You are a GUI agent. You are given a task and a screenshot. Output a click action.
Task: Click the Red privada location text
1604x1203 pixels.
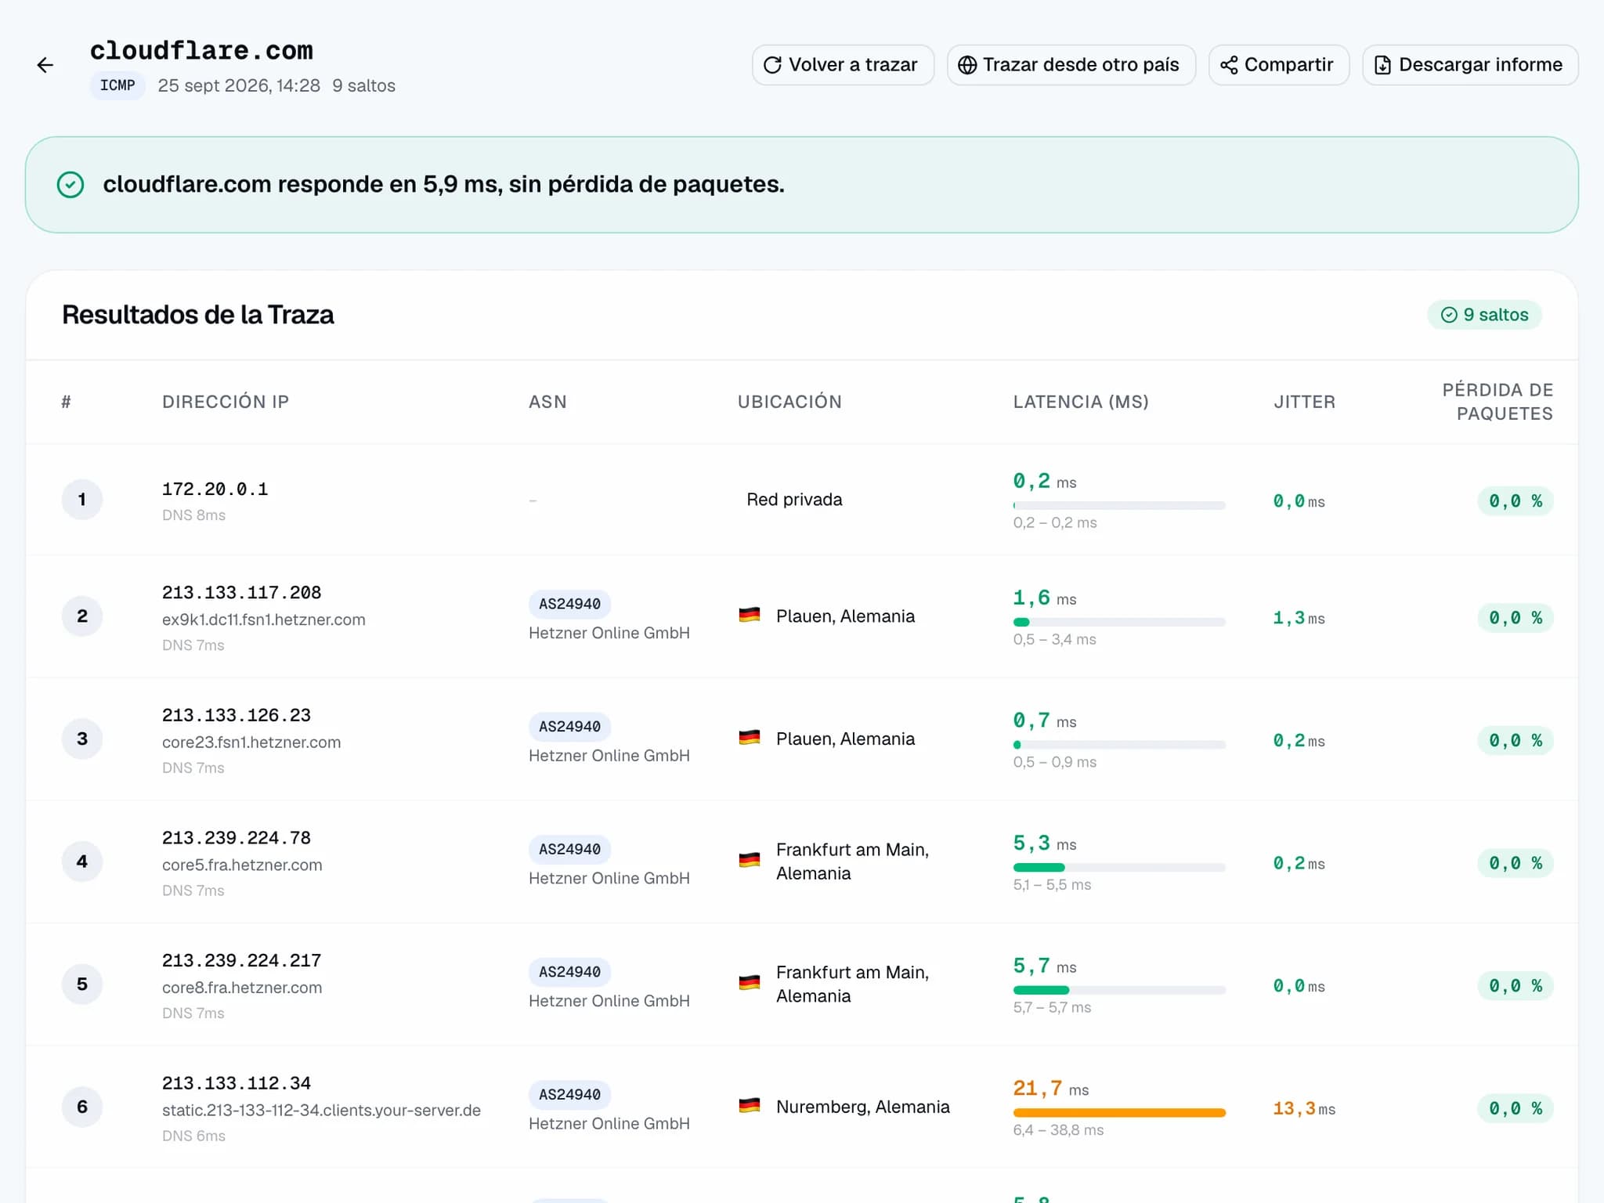point(794,500)
